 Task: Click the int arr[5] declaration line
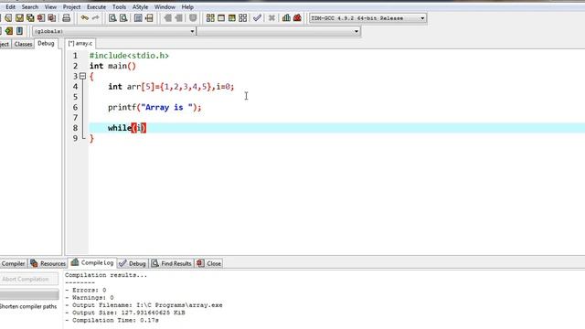[171, 87]
